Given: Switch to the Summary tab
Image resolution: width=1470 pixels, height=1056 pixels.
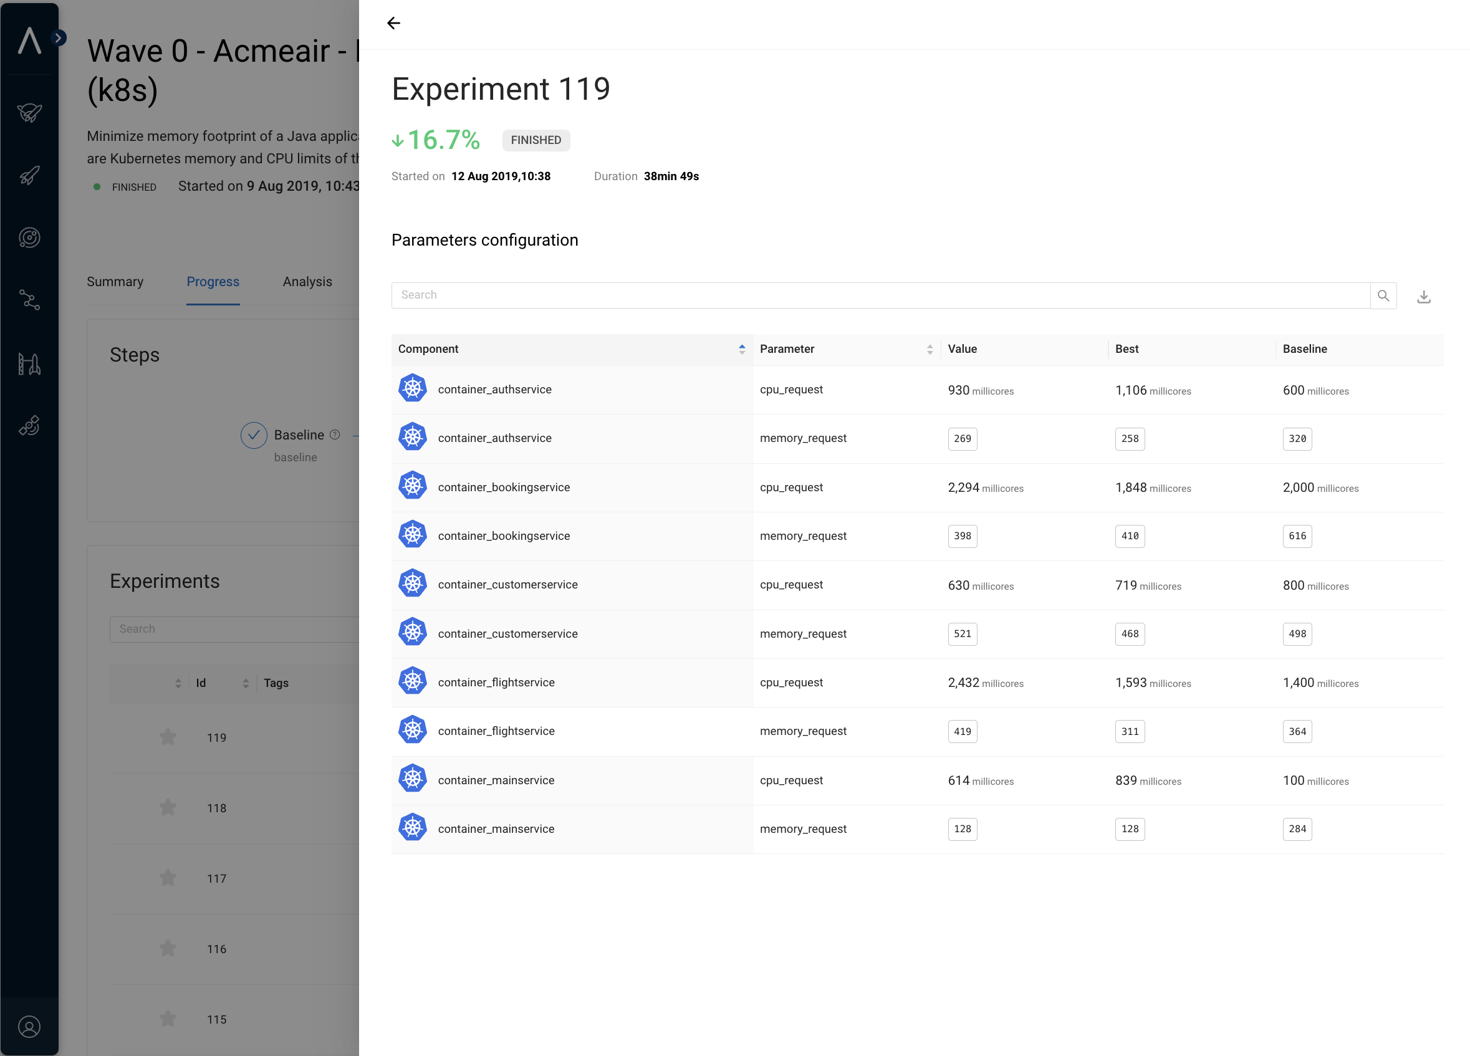Looking at the screenshot, I should tap(115, 281).
